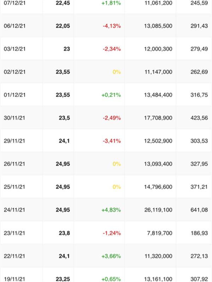The image size is (212, 282).
Task: Select volume 17,708,900 cell
Action: pos(158,118)
